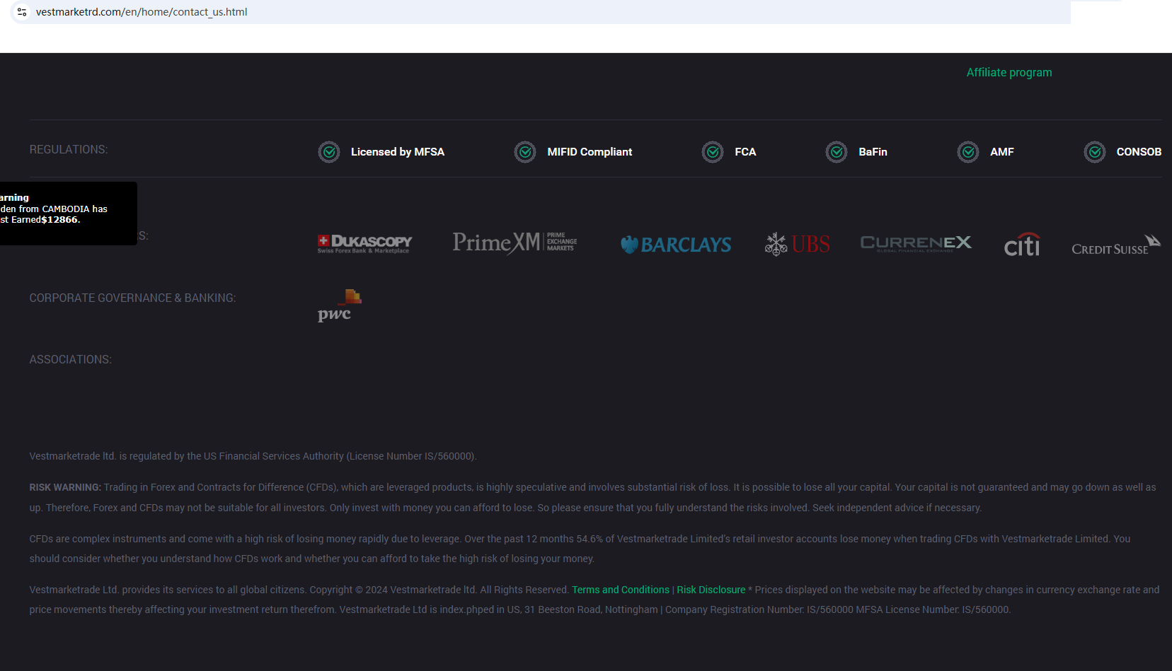Click the CAMBODIA earnings notification popup
The width and height of the screenshot is (1172, 671).
pyautogui.click(x=69, y=214)
